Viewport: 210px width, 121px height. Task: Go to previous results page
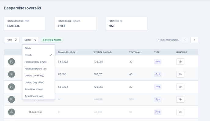click(x=185, y=40)
